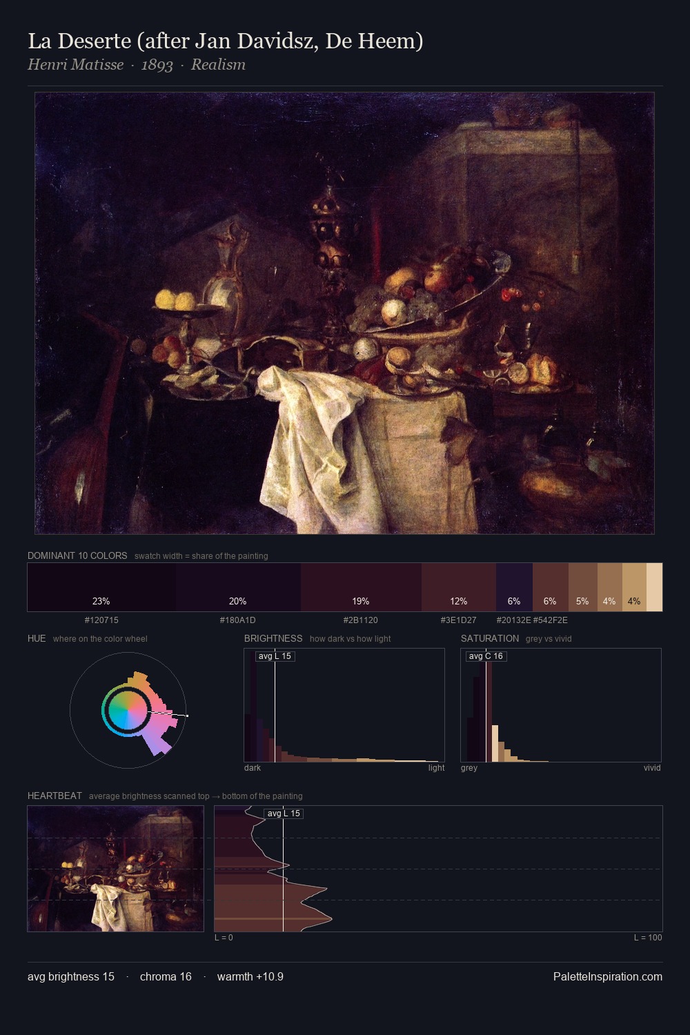
Task: Click the 'HEARTBEAT' section heading
Action: (x=55, y=796)
